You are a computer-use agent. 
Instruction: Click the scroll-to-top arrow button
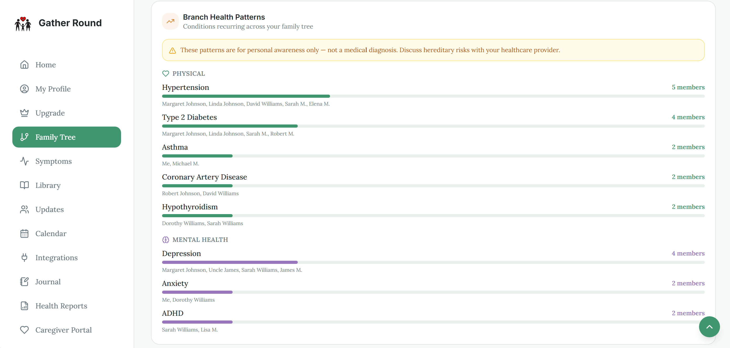709,327
